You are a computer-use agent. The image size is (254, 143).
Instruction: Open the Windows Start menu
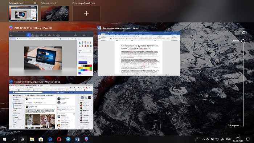(4, 139)
